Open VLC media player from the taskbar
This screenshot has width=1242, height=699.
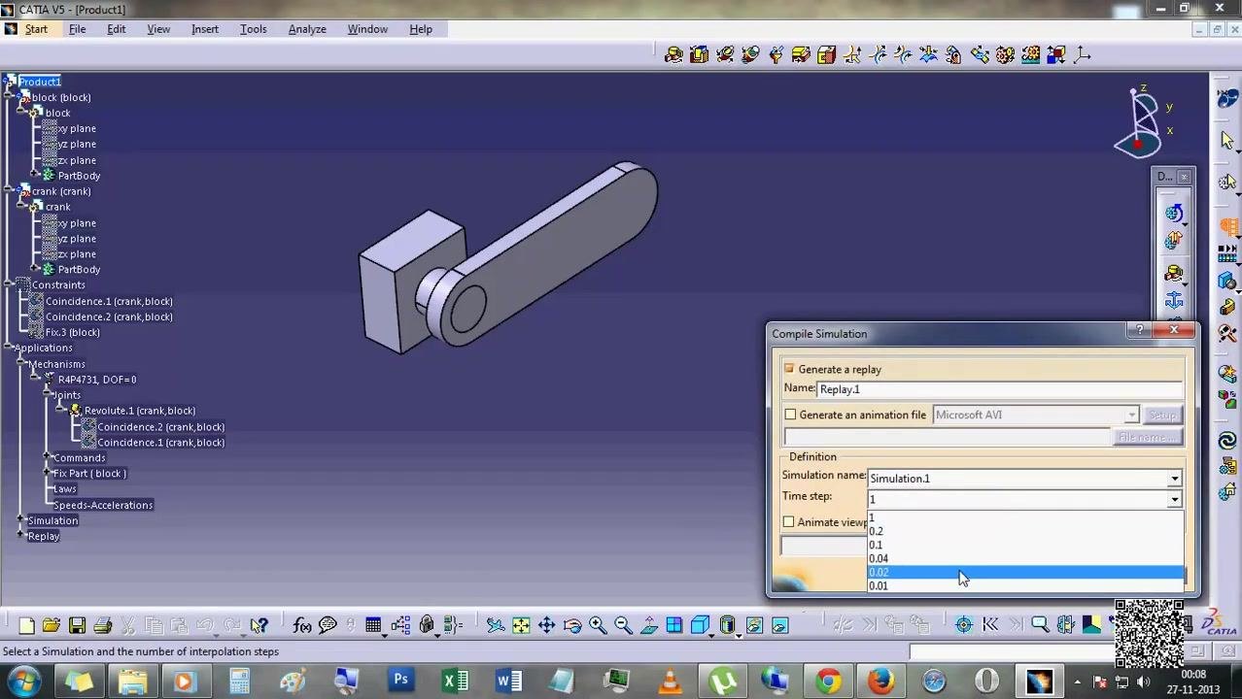pos(670,681)
